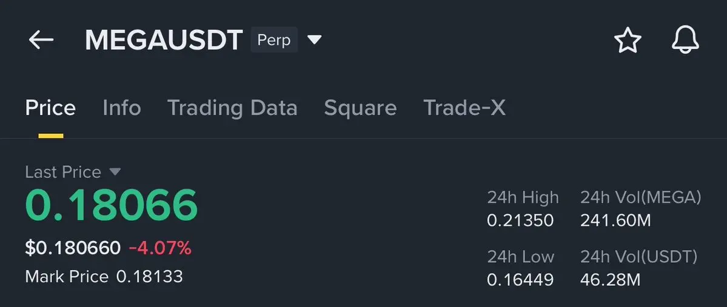Add MEGAUSDT to favorites with star
This screenshot has width=727, height=307.
pyautogui.click(x=628, y=40)
